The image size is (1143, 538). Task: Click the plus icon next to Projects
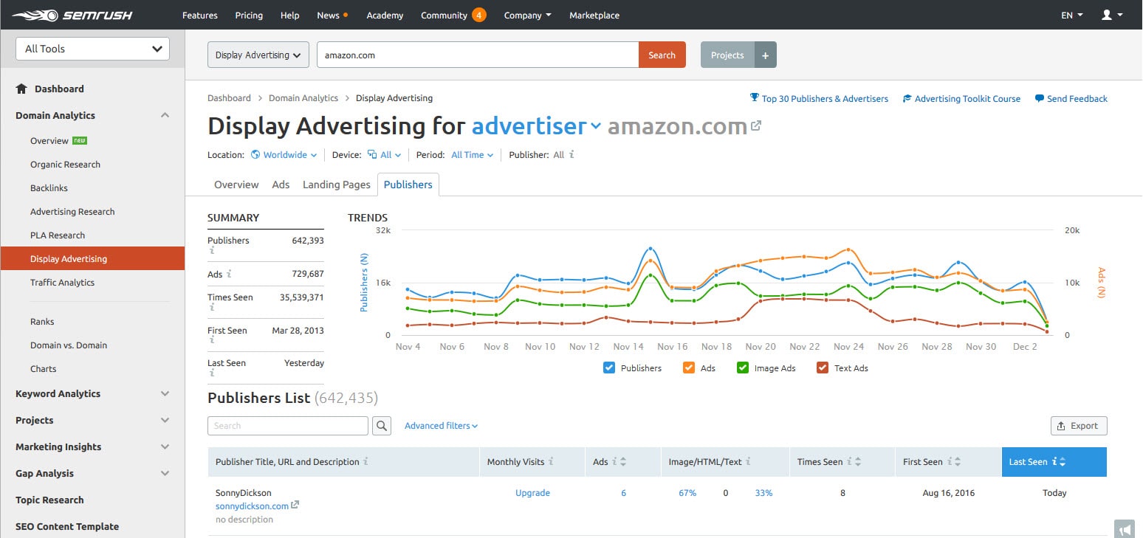(766, 54)
